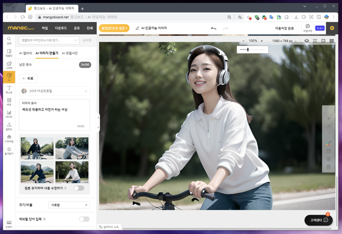Select thumbnail of woman in black top

tap(37, 148)
